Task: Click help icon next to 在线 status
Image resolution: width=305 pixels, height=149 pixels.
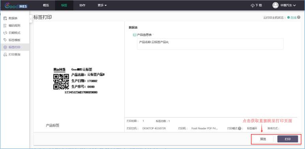Action: [x=299, y=17]
